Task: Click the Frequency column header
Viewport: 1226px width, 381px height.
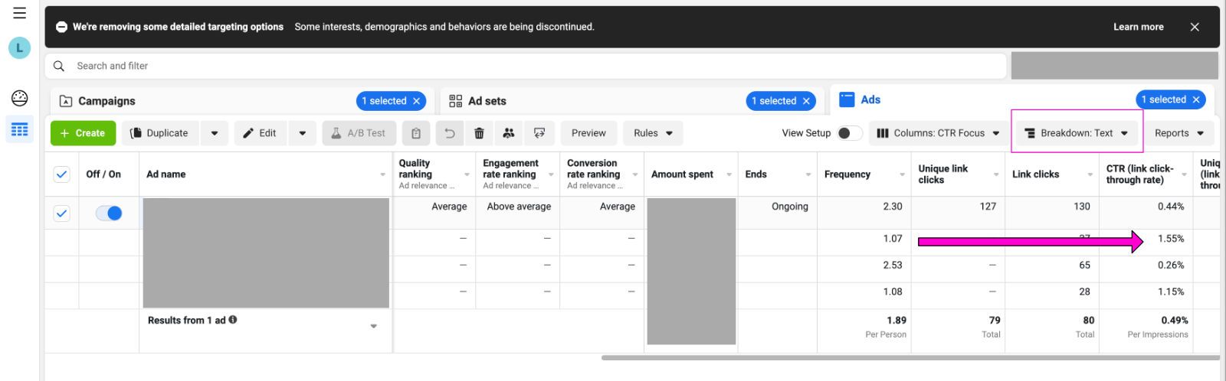Action: (864, 174)
